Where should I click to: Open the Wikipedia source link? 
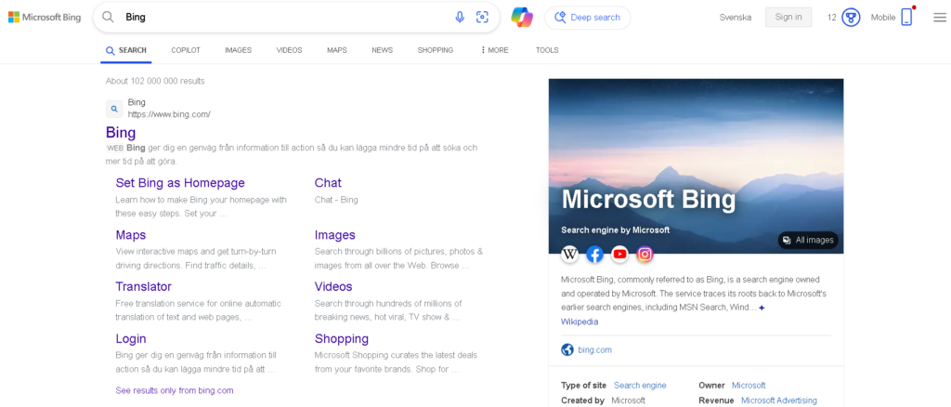pyautogui.click(x=580, y=322)
